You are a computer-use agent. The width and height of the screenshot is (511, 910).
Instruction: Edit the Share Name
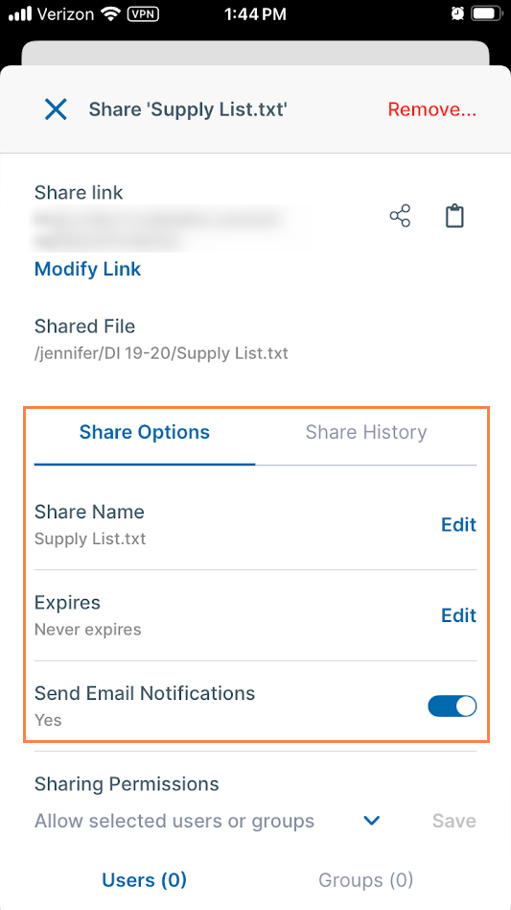(459, 524)
